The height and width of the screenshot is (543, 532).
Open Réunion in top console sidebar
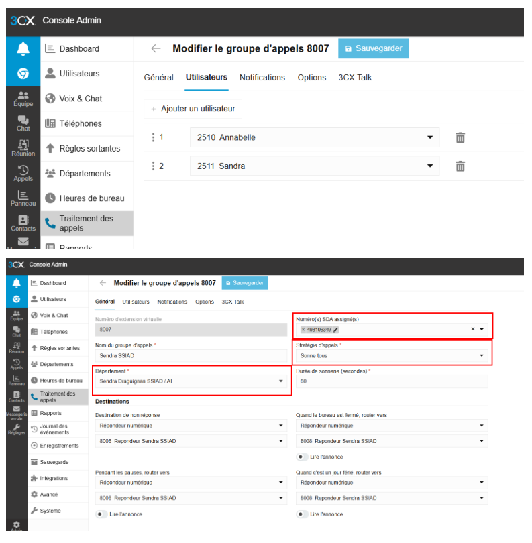[23, 148]
